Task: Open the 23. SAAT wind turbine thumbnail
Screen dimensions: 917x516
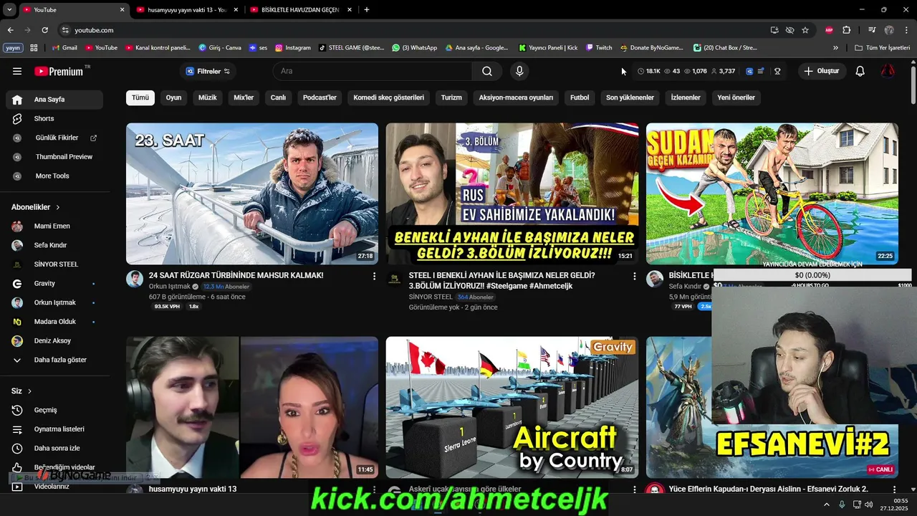Action: pos(252,193)
